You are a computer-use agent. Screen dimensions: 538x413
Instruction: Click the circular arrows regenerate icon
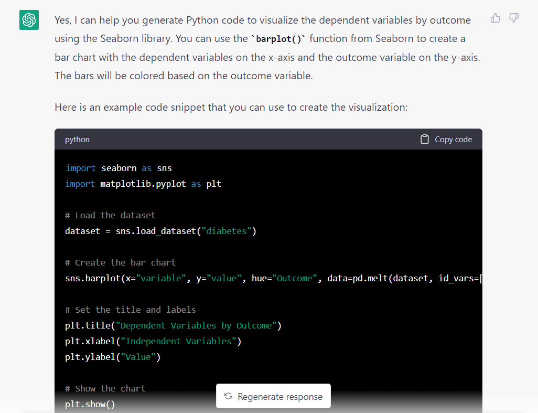point(228,396)
